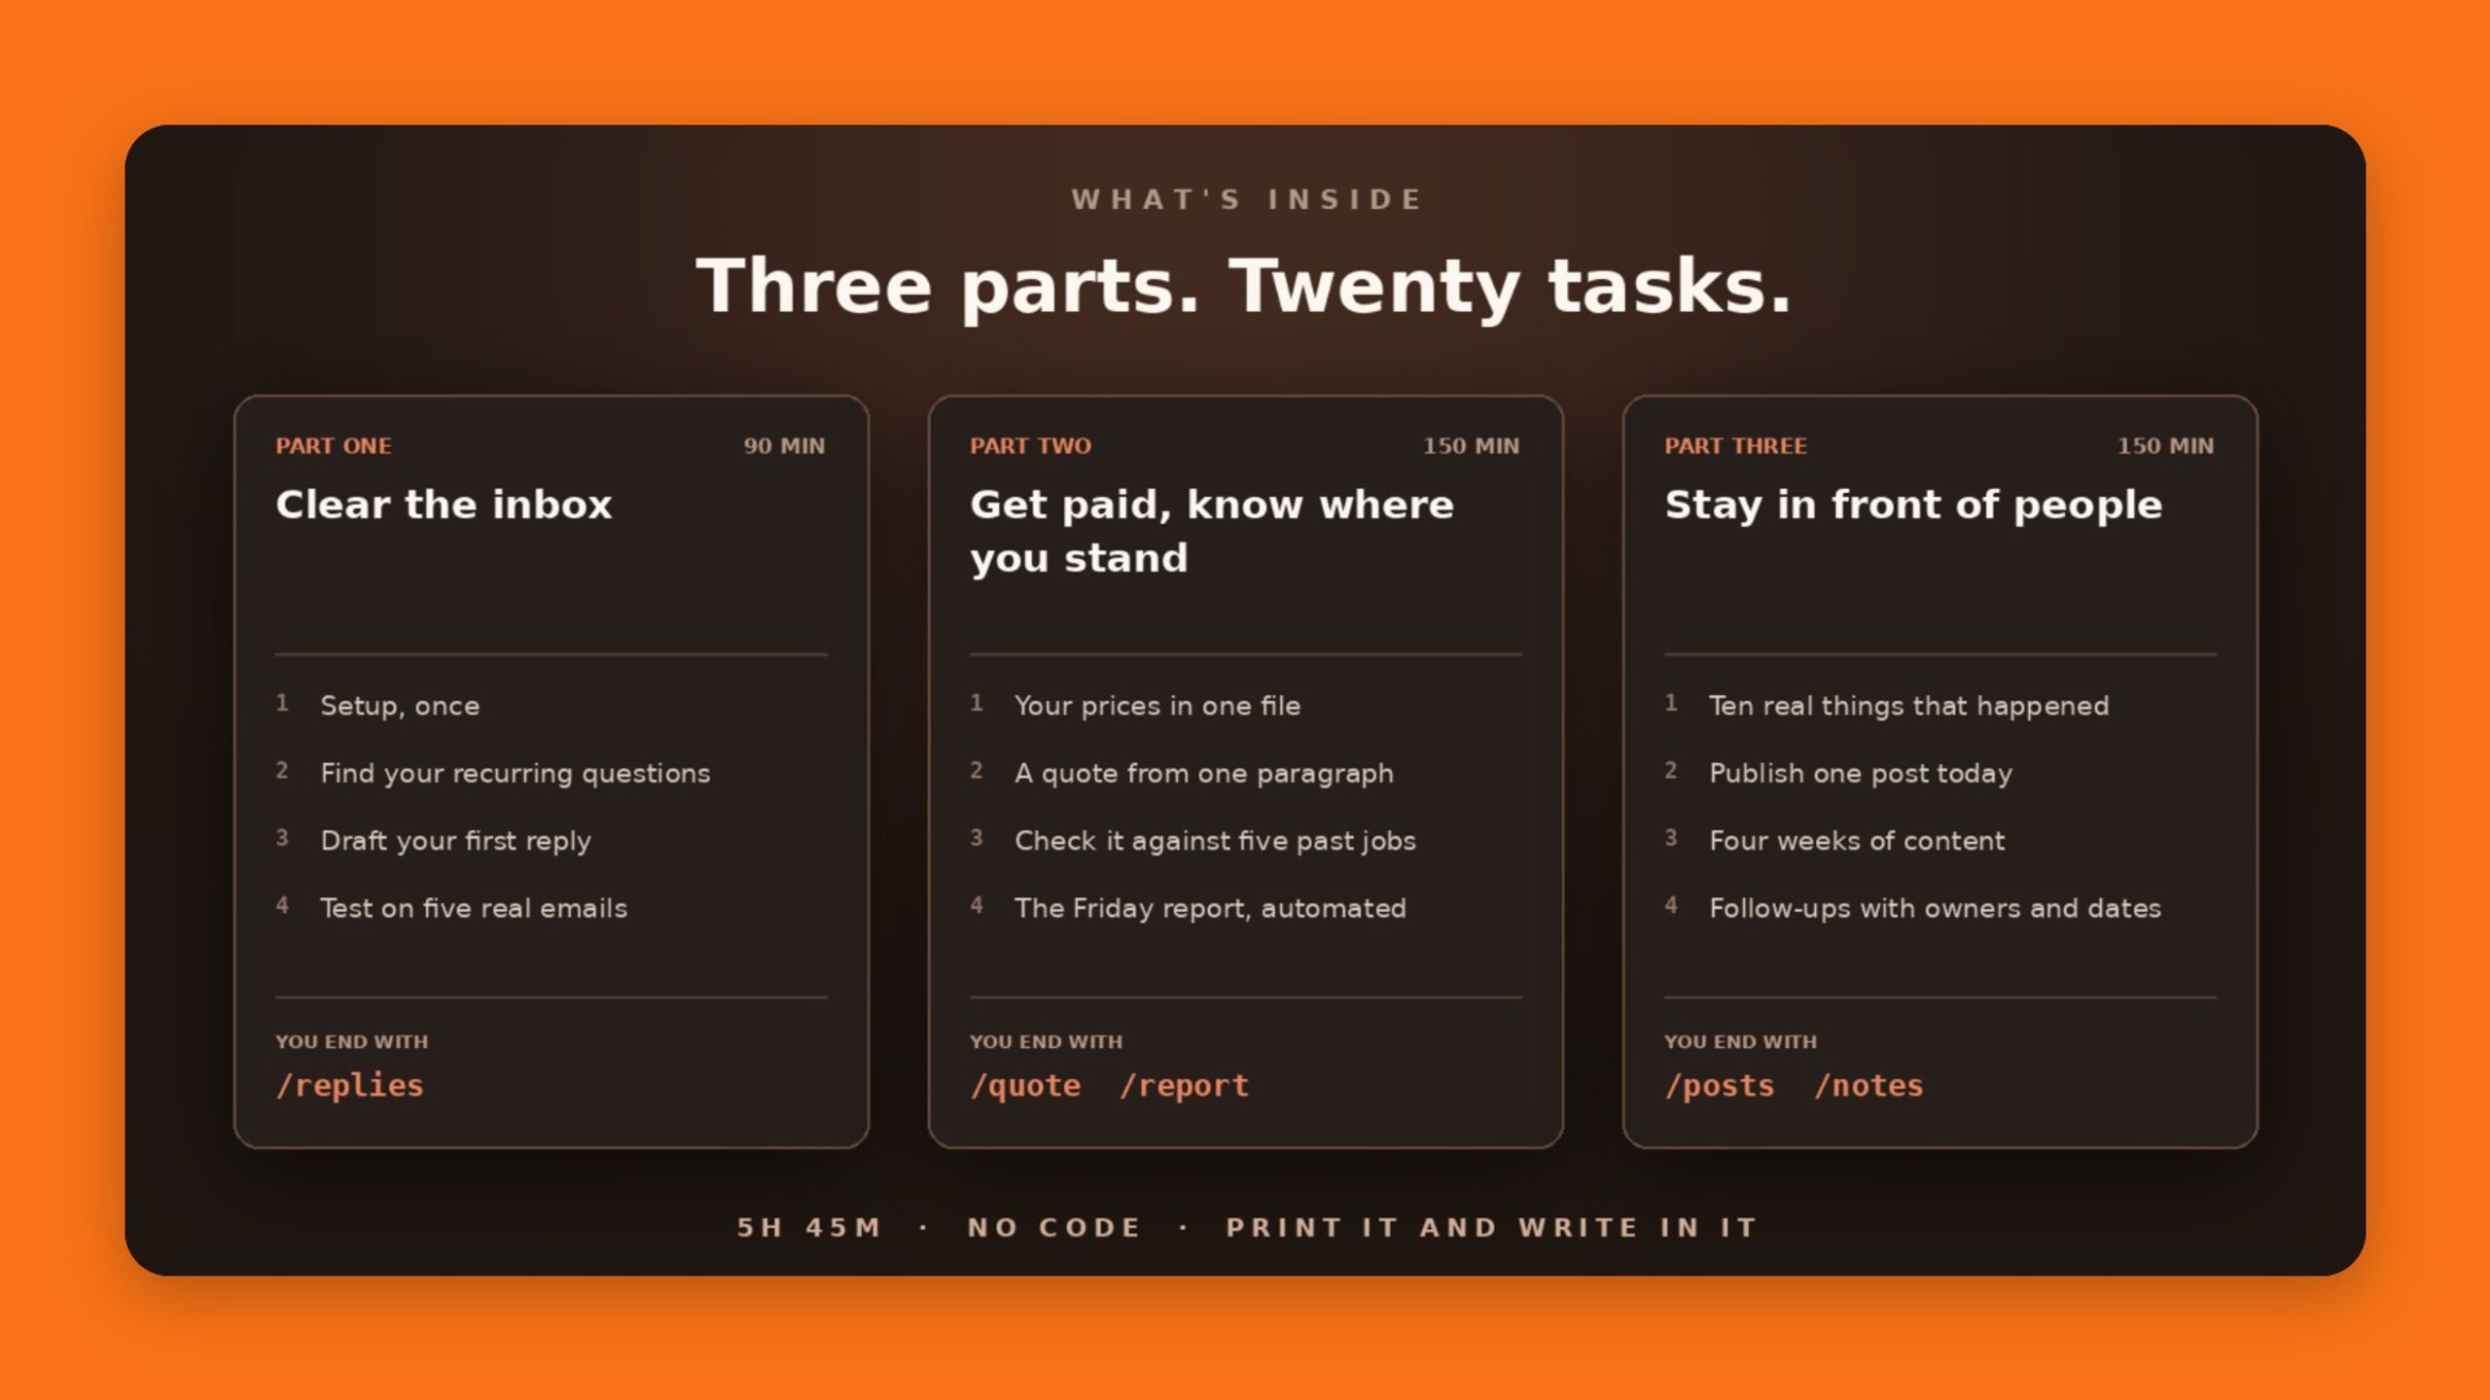Select 'Stay in front of people' heading
2490x1400 pixels.
pos(1913,505)
